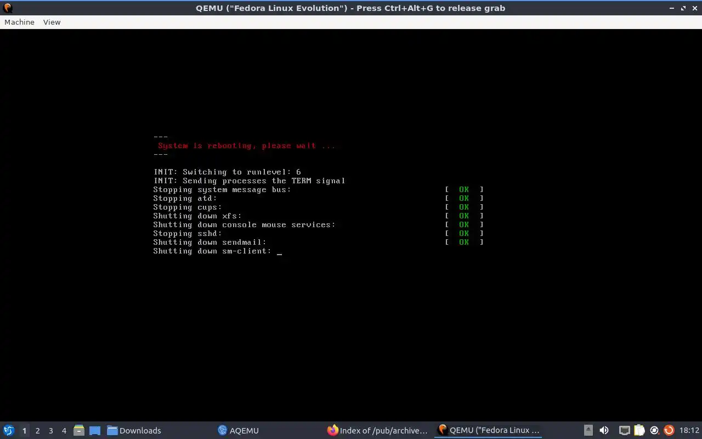Click the OK status for system message bus
This screenshot has width=702, height=439.
coord(464,189)
